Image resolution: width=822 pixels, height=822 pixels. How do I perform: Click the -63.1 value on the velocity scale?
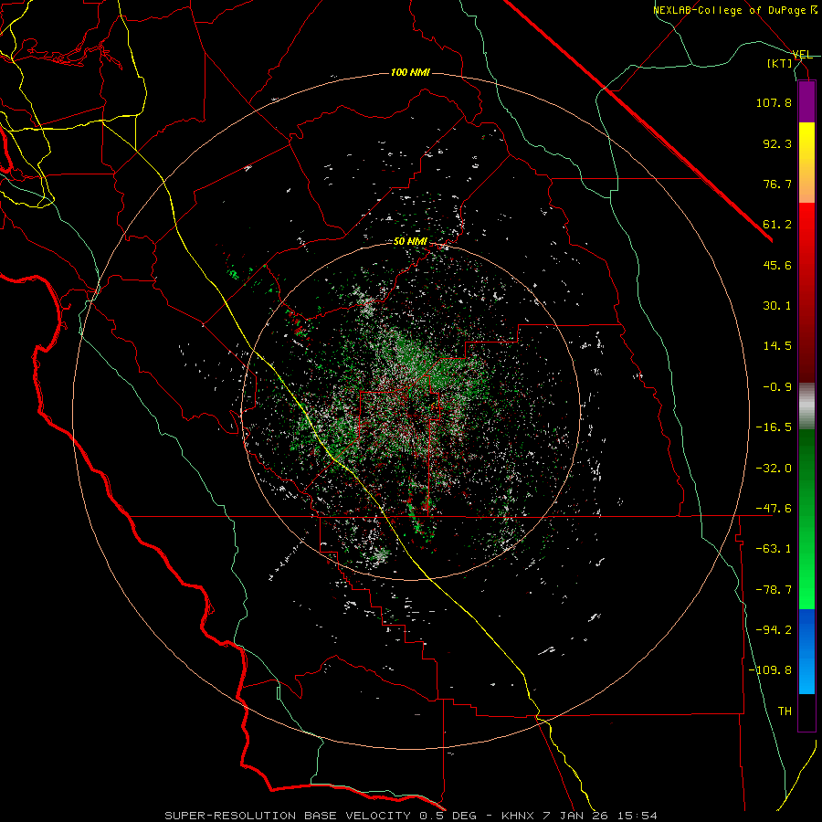click(774, 549)
